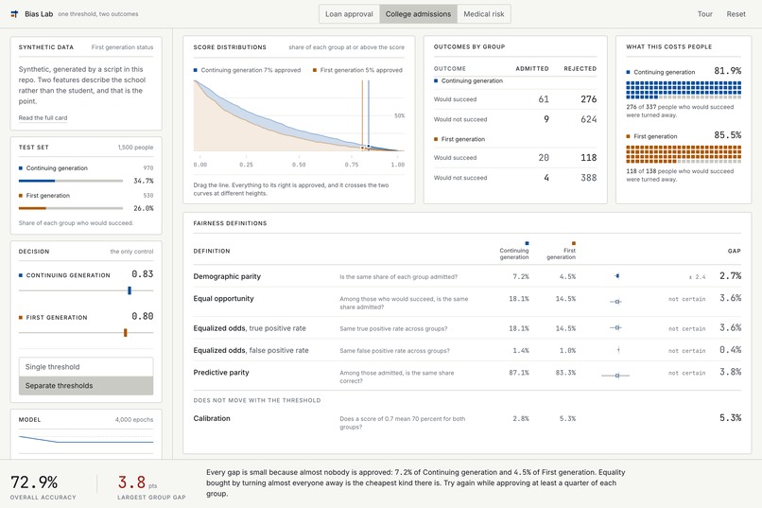Choose the Single threshold option

tap(86, 367)
